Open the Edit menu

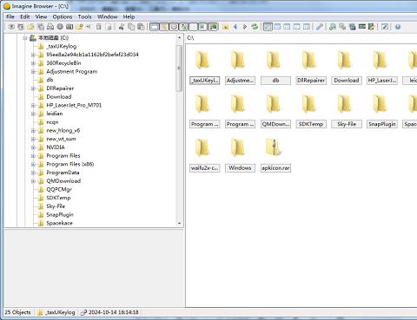[x=25, y=16]
